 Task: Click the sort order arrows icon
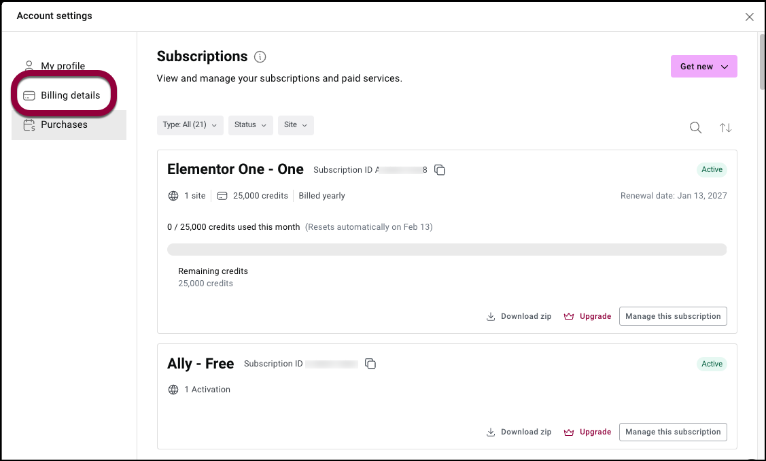point(726,128)
